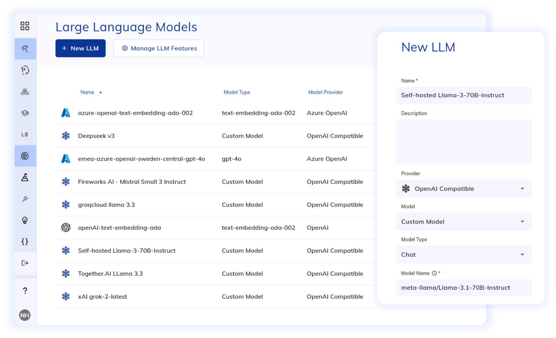
Task: Click the Model Name input field
Action: (x=464, y=288)
